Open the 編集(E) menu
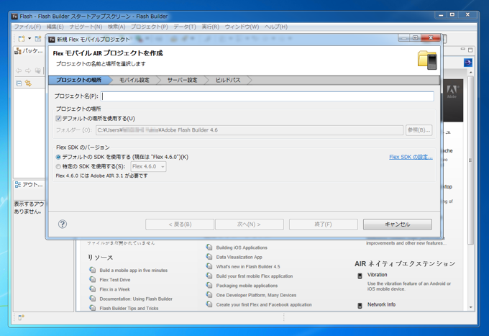Screen dimensions: 489x336 coord(55,27)
